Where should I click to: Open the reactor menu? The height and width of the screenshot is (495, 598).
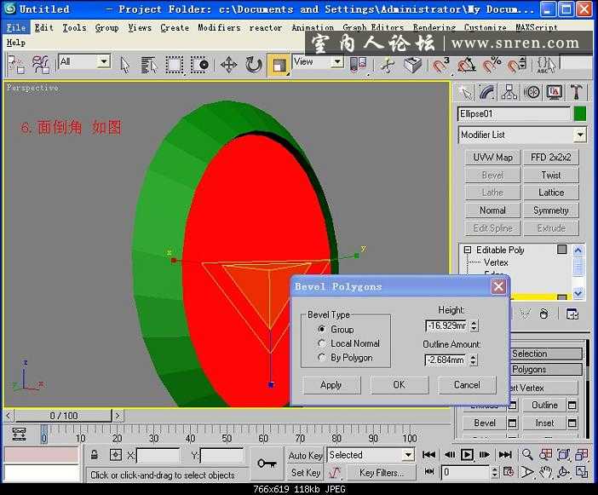[266, 27]
